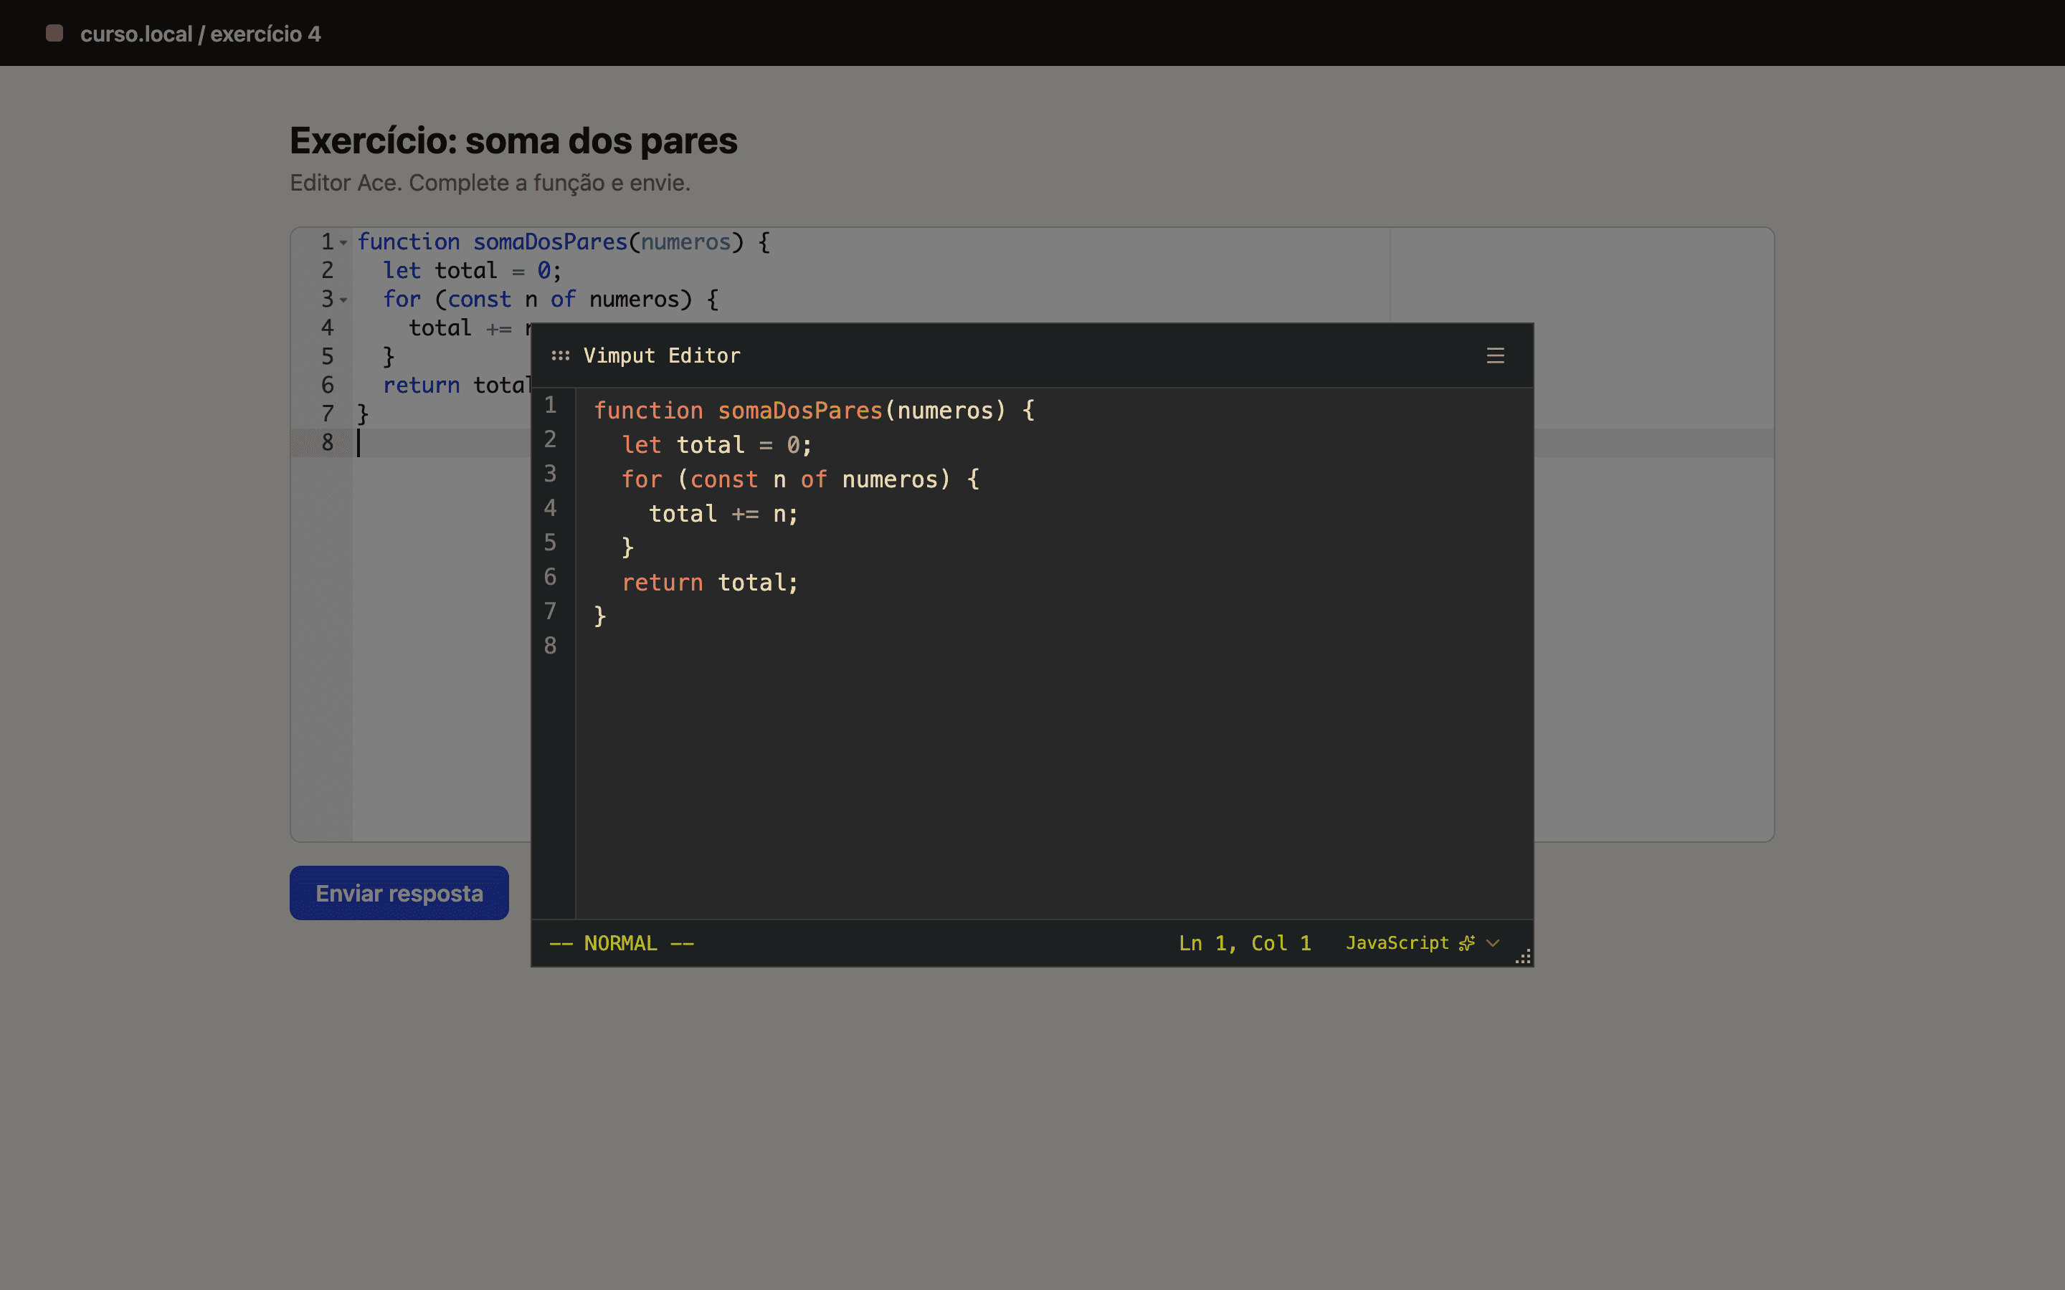Click 'total += n;' in Vimput editor
This screenshot has height=1290, width=2065.
point(723,514)
